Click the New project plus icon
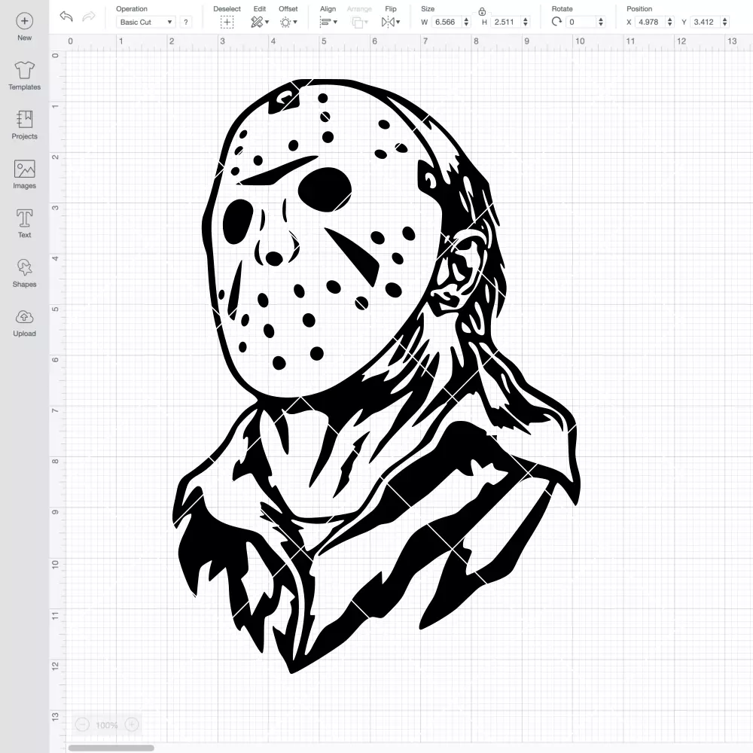This screenshot has width=753, height=753. [25, 21]
